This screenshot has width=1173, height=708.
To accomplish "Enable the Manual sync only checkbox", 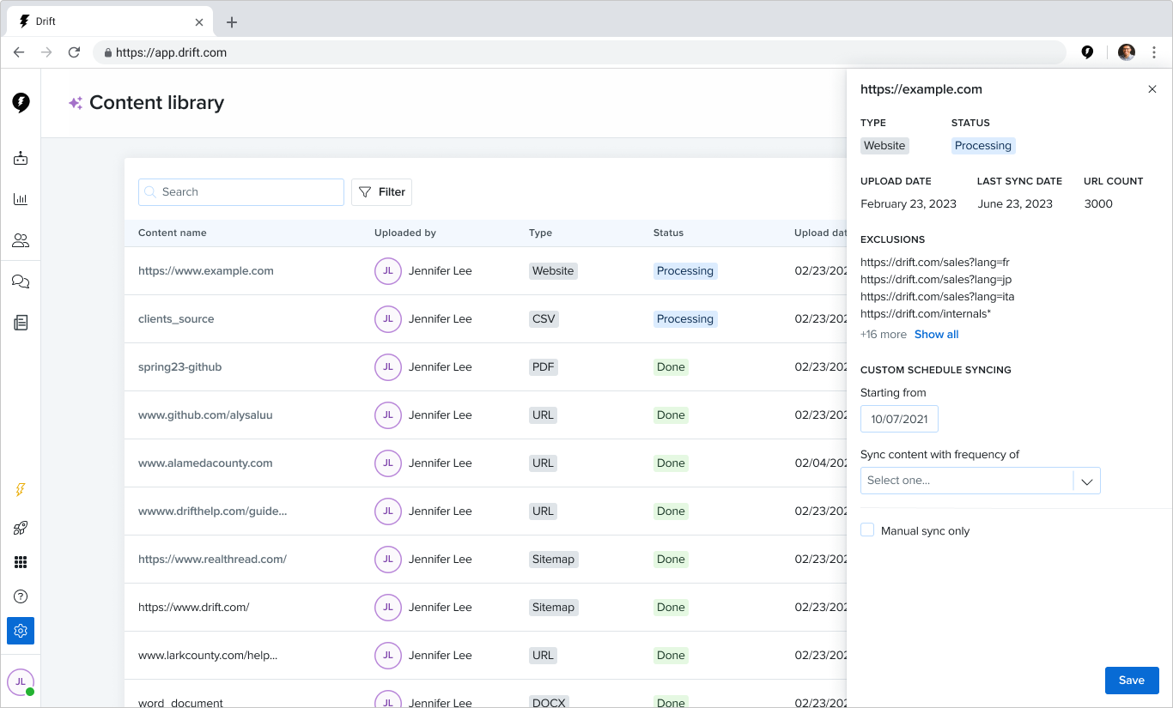I will pyautogui.click(x=867, y=530).
